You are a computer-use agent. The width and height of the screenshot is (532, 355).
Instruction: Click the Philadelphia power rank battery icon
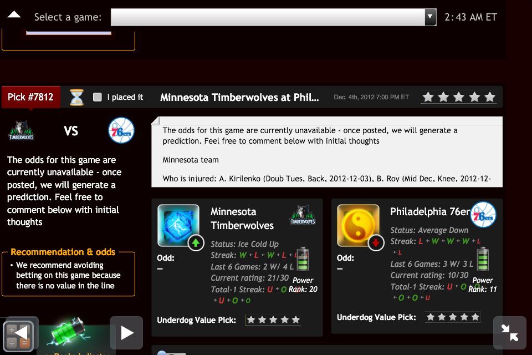coord(483,259)
